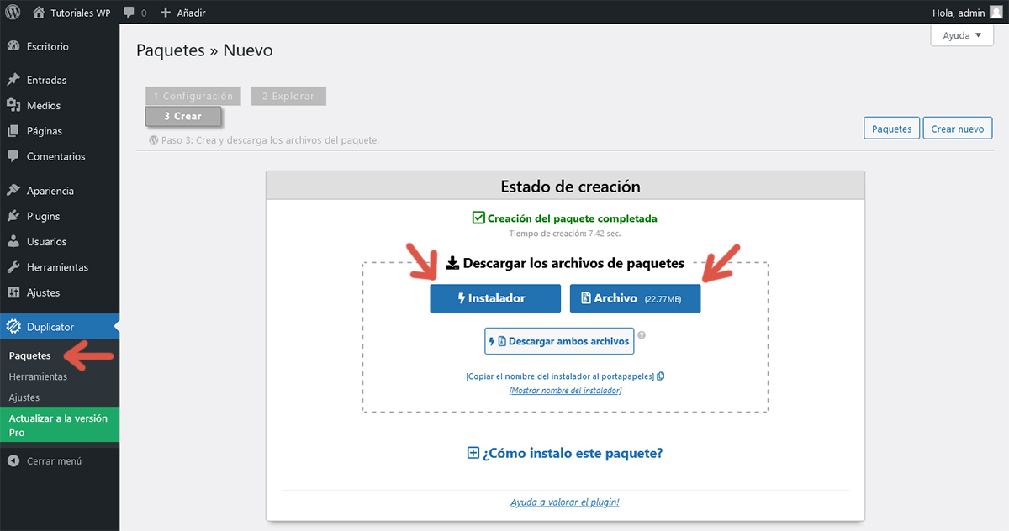This screenshot has width=1009, height=531.
Task: Open the Duplicator menu item
Action: click(x=59, y=327)
